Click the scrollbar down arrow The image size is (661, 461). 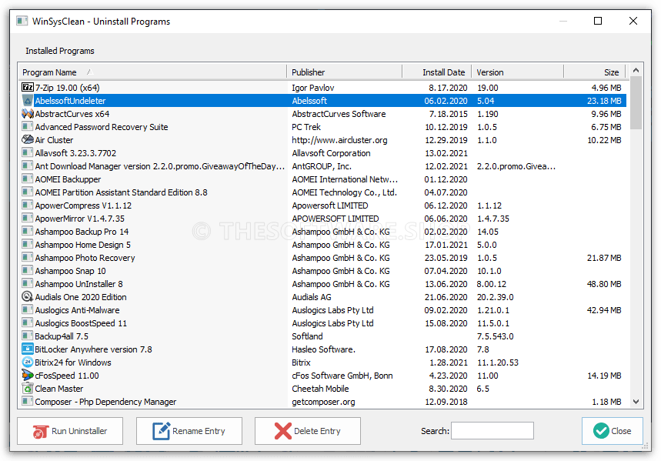[x=636, y=402]
